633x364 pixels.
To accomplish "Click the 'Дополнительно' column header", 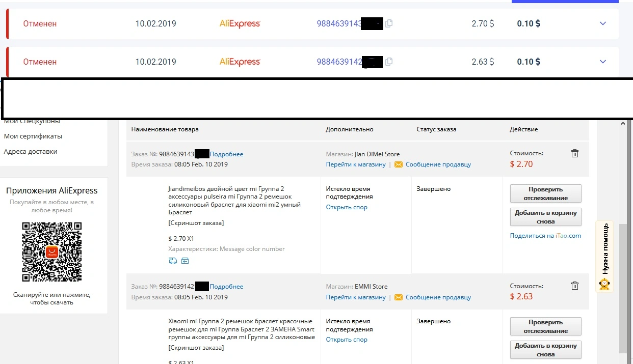I will [350, 129].
